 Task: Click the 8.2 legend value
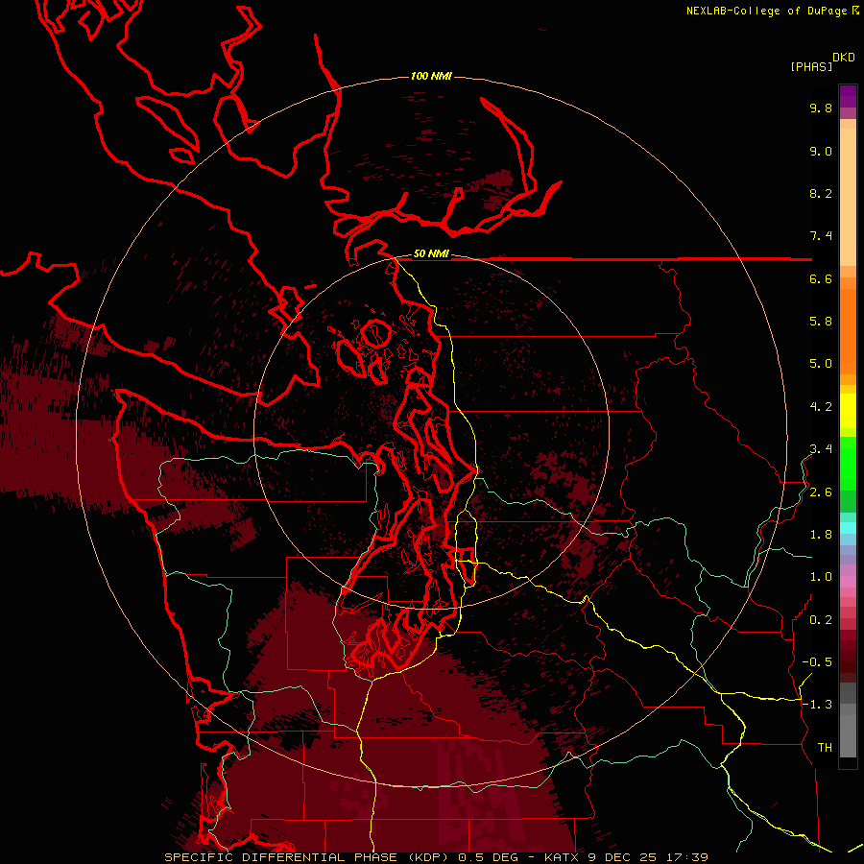tap(821, 193)
